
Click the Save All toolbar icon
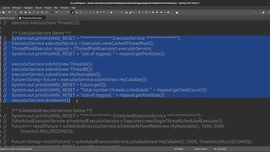[x=3, y=12]
